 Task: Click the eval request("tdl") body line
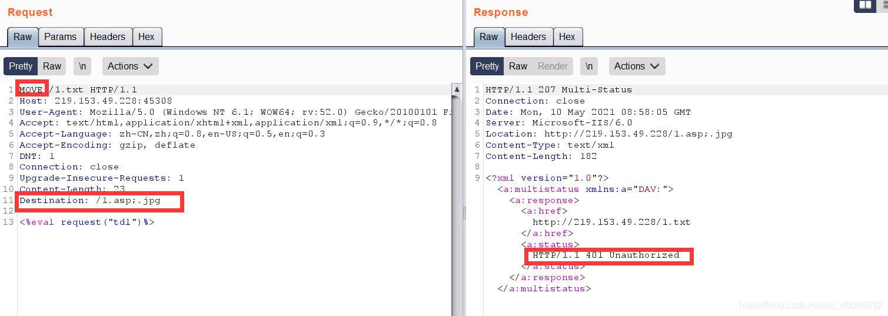point(87,222)
